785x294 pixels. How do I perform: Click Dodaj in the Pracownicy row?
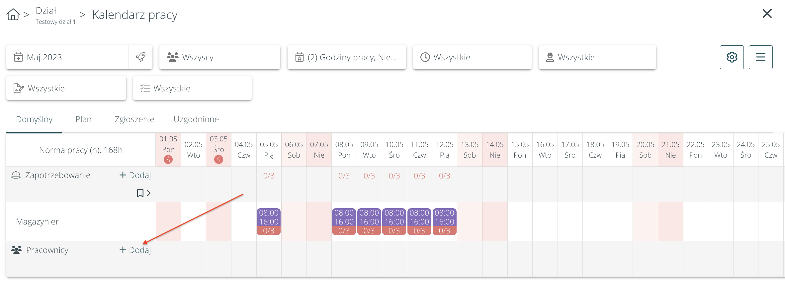coord(135,250)
